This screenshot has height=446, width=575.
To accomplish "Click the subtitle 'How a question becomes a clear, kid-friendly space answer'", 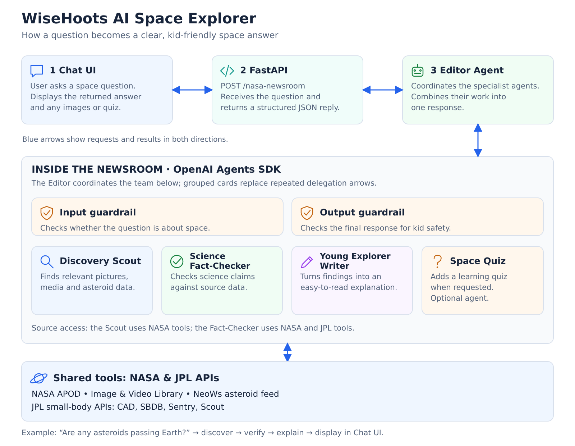I will [150, 35].
